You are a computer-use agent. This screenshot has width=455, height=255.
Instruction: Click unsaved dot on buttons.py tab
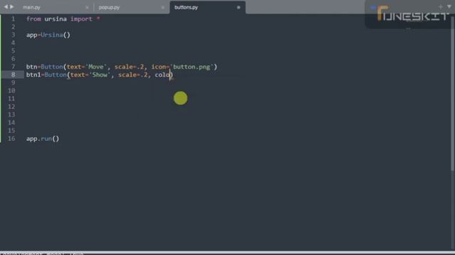[x=239, y=8]
